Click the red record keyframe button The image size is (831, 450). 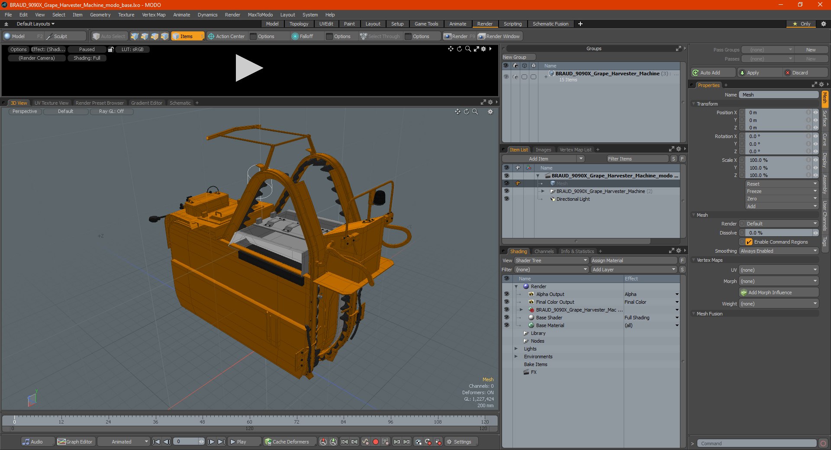point(376,442)
